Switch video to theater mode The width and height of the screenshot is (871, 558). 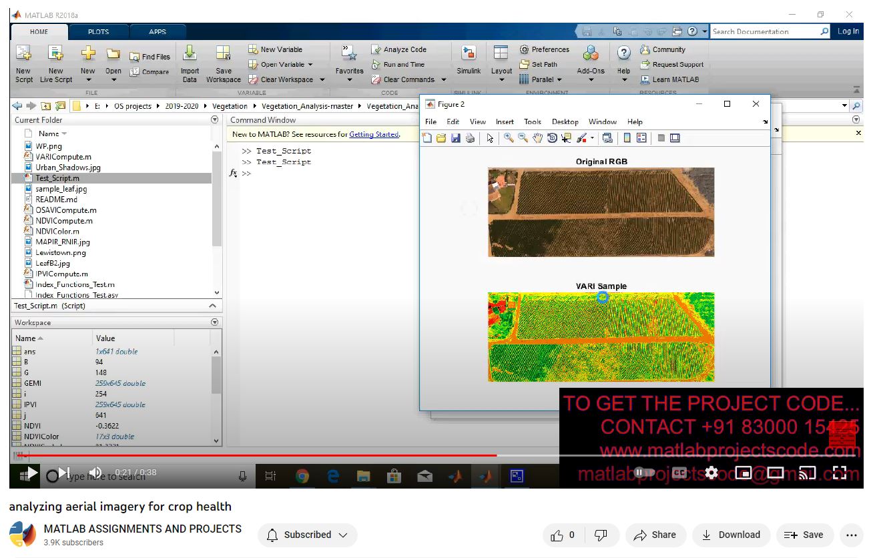[776, 473]
